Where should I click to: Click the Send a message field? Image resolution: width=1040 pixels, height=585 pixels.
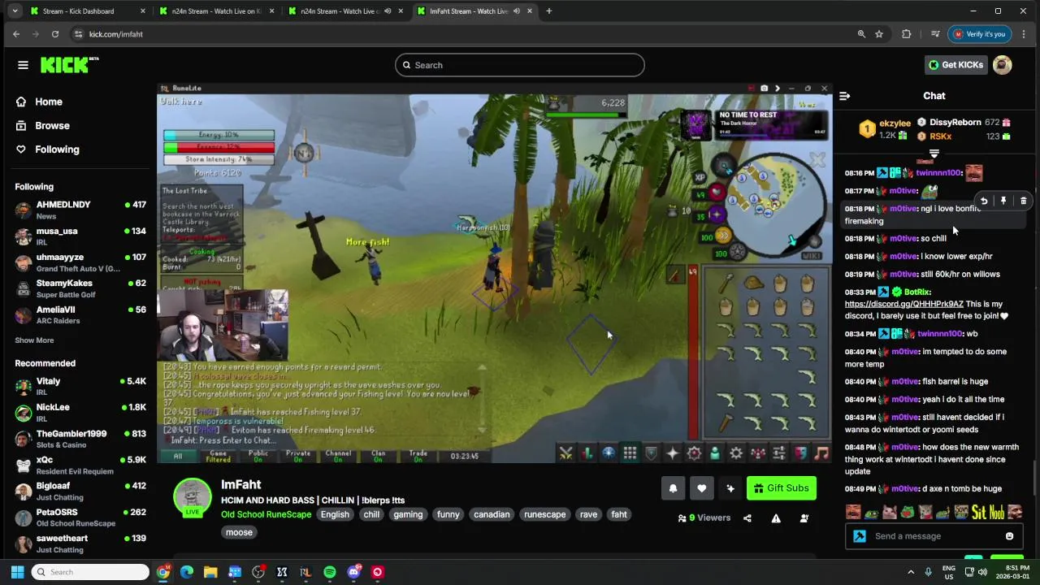click(934, 536)
